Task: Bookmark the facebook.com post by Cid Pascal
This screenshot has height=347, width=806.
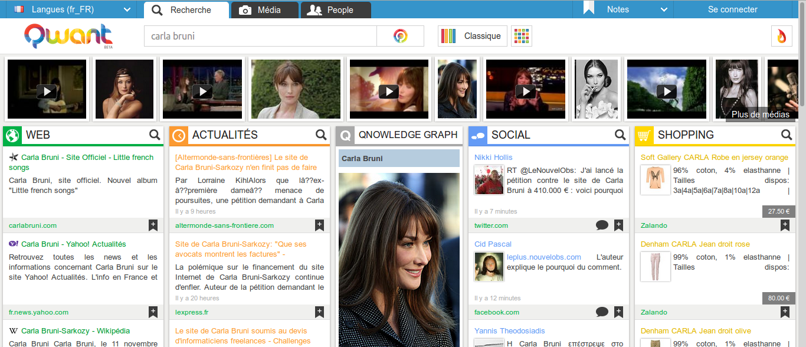Action: click(x=618, y=312)
